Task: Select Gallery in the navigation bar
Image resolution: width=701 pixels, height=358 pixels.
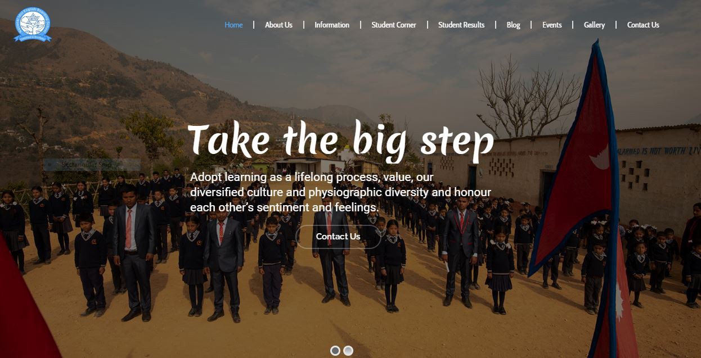Action: (594, 25)
